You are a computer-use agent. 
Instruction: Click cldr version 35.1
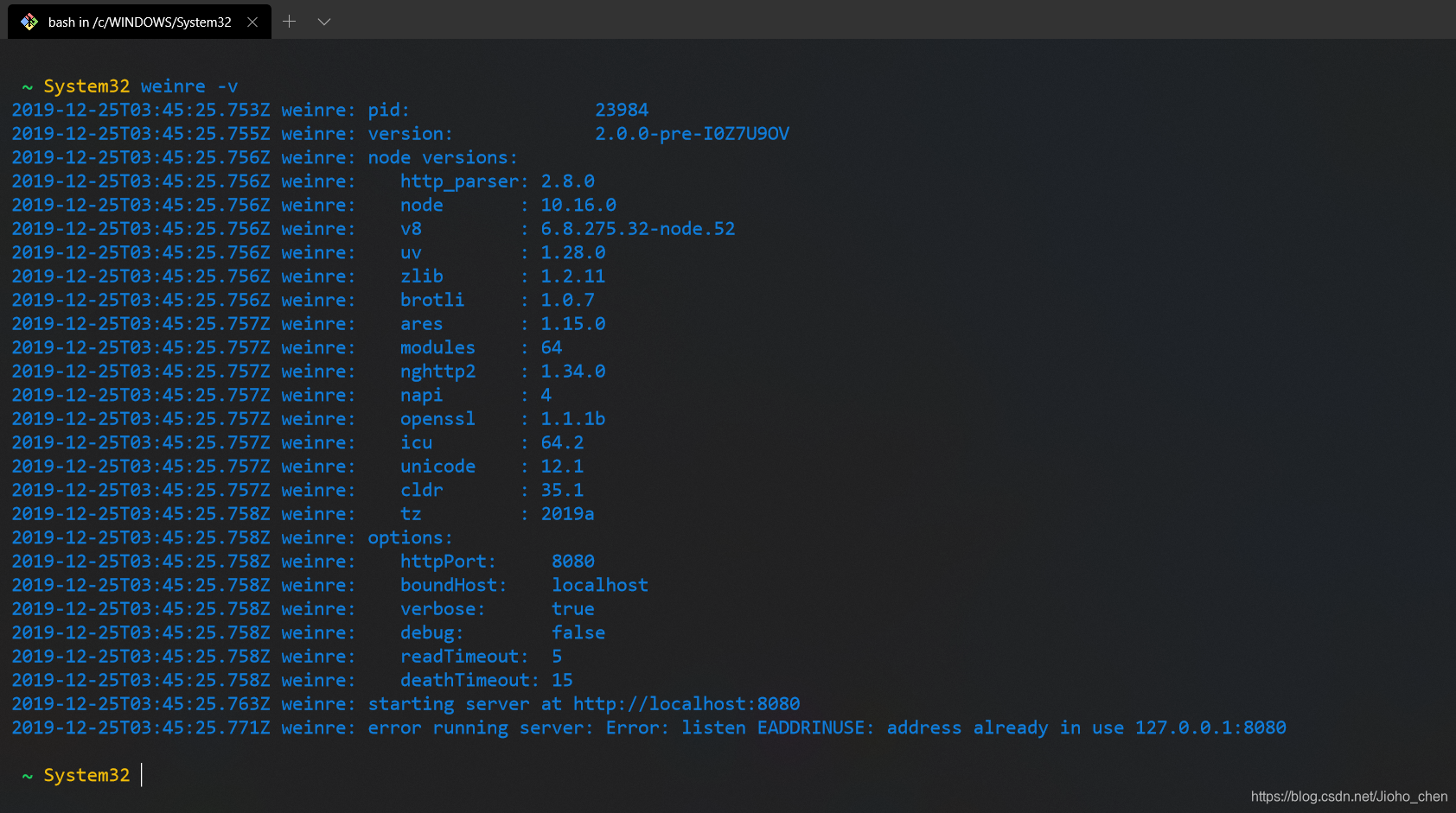pyautogui.click(x=563, y=490)
